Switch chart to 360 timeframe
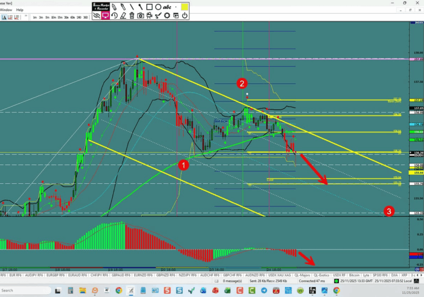 (x=86, y=17)
